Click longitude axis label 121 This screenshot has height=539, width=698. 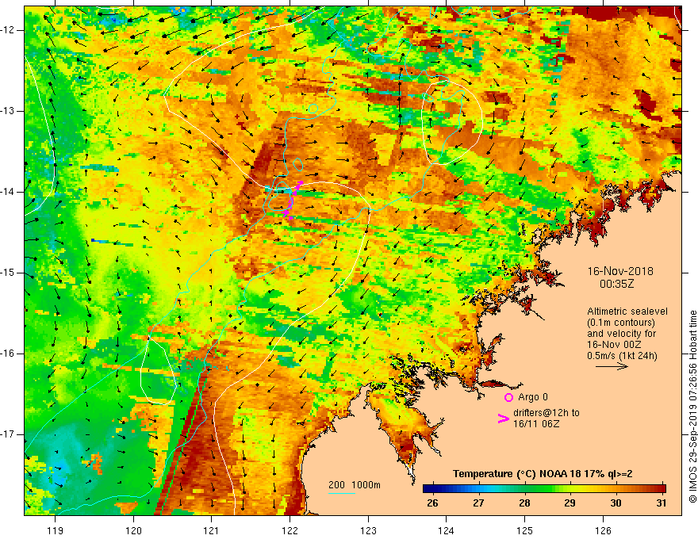[x=212, y=530]
